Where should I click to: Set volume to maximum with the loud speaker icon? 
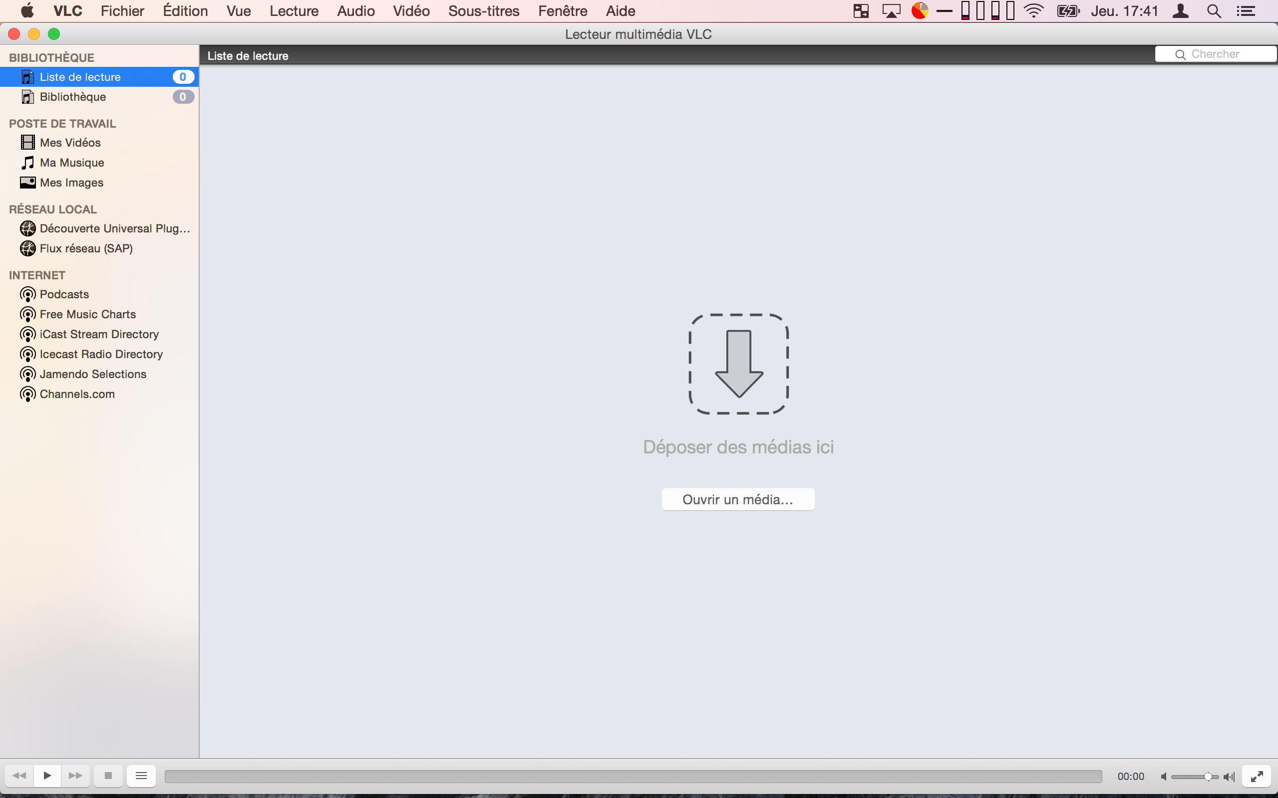coord(1229,777)
